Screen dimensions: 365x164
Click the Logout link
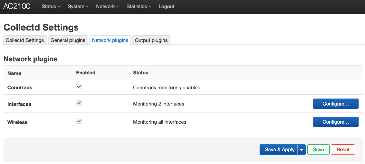click(x=167, y=6)
